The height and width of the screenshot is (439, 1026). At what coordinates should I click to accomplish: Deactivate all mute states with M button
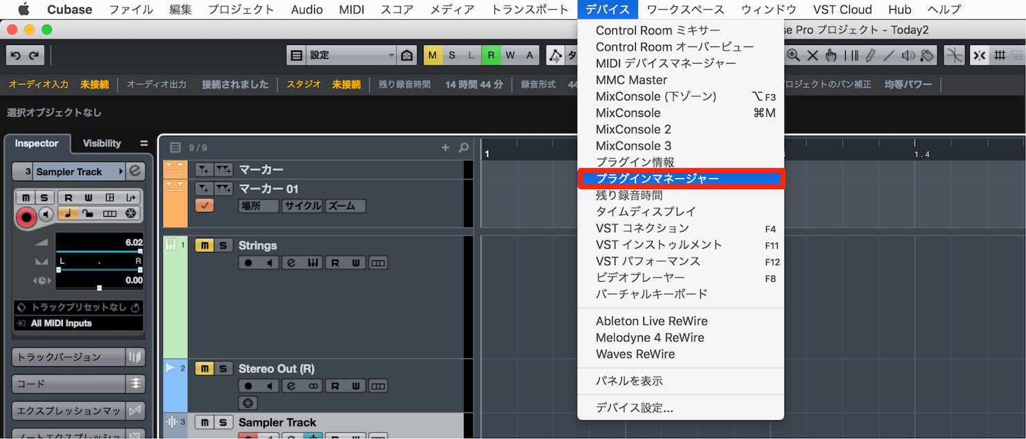[433, 55]
